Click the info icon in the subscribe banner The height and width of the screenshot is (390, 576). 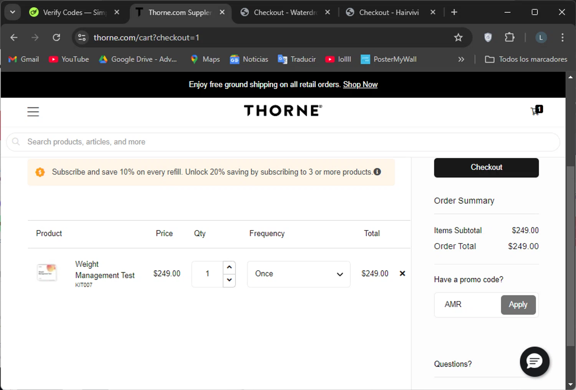377,172
